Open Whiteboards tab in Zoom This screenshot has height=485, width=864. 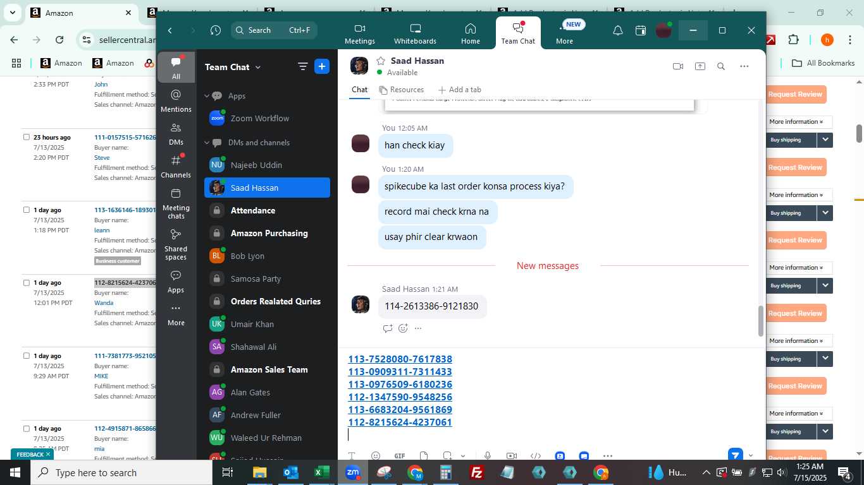pyautogui.click(x=415, y=34)
